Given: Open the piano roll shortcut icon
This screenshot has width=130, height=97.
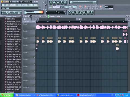Looking at the screenshot, I should click(x=58, y=2).
